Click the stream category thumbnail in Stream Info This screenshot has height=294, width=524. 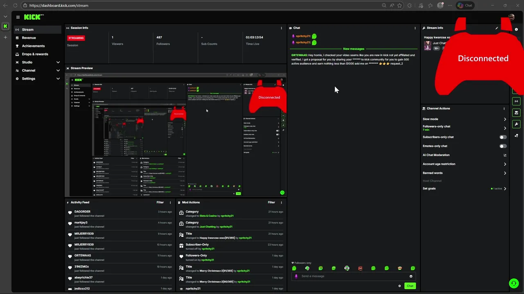tap(427, 45)
